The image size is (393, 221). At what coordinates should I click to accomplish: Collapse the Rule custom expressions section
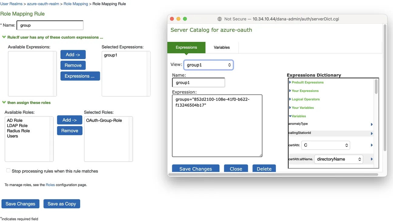(4, 37)
